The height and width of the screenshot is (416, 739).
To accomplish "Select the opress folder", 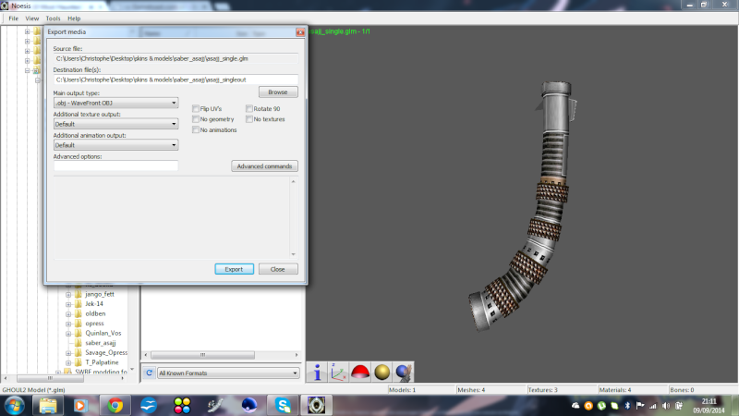I will tap(94, 324).
